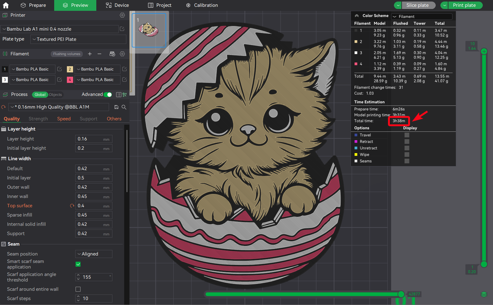Uncheck Smart scarf seam application
493x305 pixels.
[78, 264]
